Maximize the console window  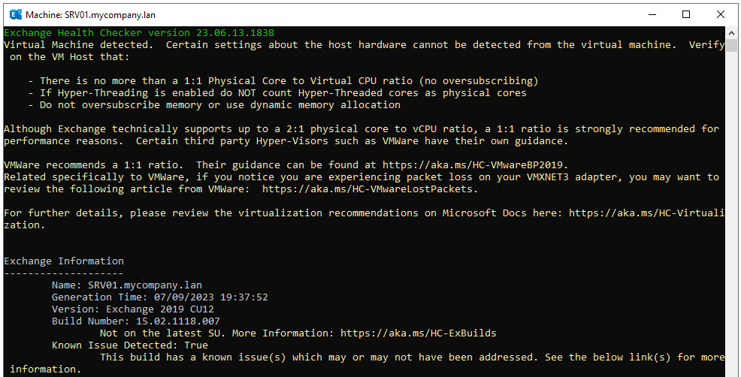click(x=686, y=15)
